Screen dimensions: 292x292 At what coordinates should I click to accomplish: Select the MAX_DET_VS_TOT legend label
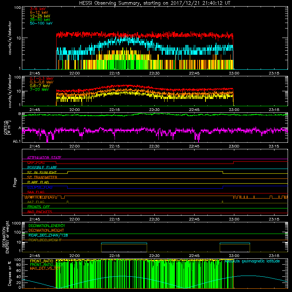point(45,268)
